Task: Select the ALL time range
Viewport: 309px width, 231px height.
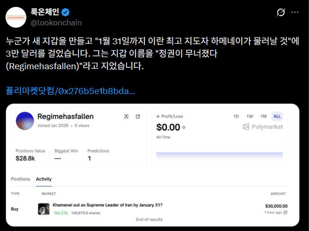Action: (x=277, y=116)
